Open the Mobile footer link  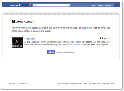pos(104,84)
